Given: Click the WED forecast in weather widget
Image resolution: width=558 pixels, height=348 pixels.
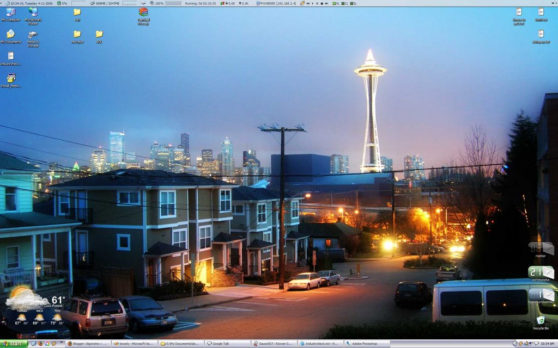Looking at the screenshot, I should [39, 317].
